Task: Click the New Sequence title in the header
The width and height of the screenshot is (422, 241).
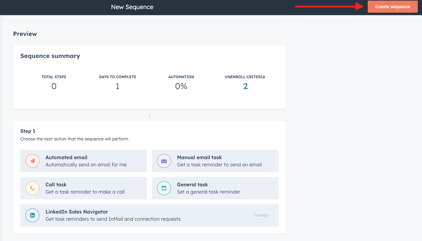Action: [x=132, y=7]
